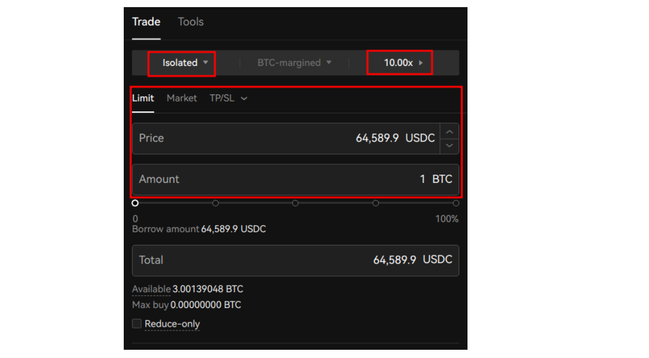Image resolution: width=649 pixels, height=358 pixels.
Task: Click the BTC-margined dropdown arrow icon
Action: (x=329, y=63)
